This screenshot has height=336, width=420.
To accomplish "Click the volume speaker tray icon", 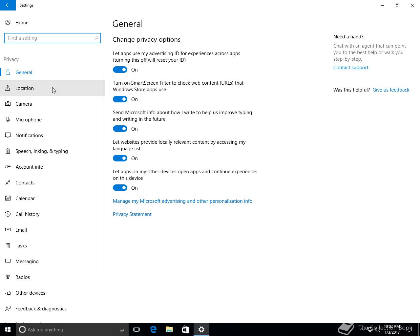I will click(x=378, y=329).
